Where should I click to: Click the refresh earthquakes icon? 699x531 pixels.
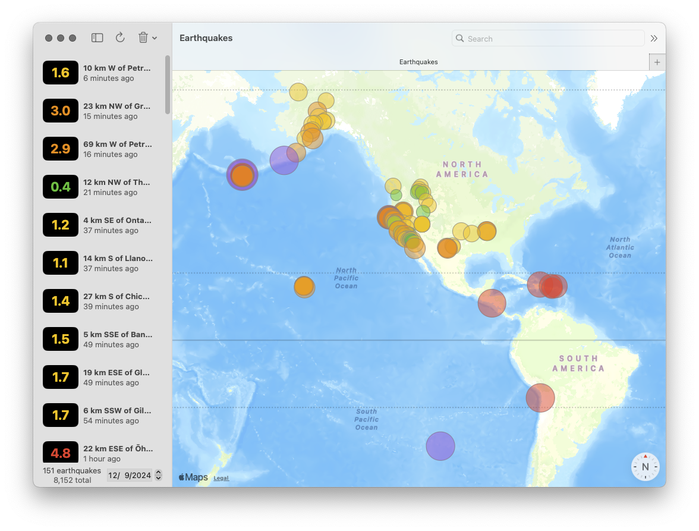pos(120,38)
